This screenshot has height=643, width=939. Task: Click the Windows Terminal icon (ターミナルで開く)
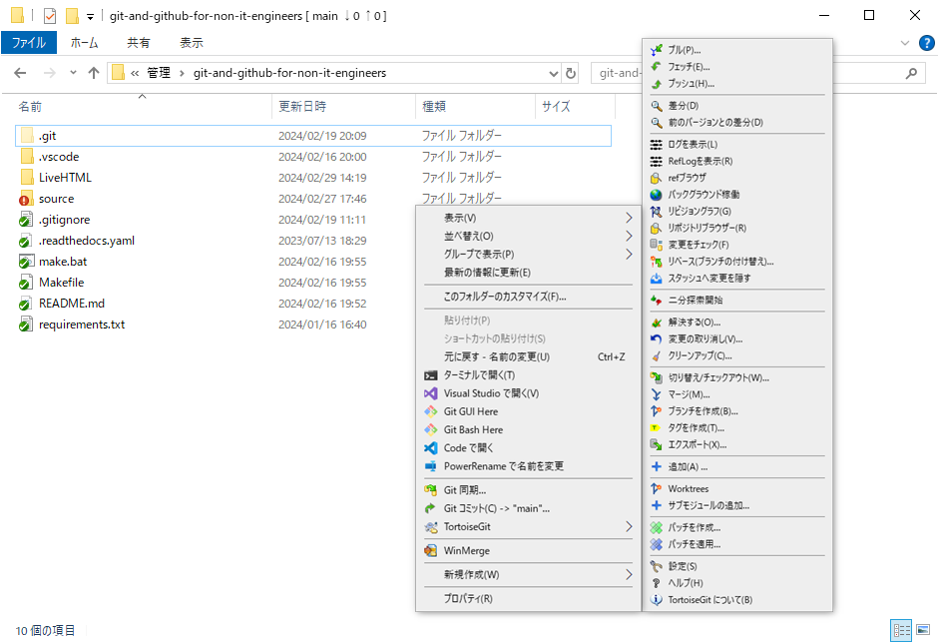pos(430,375)
